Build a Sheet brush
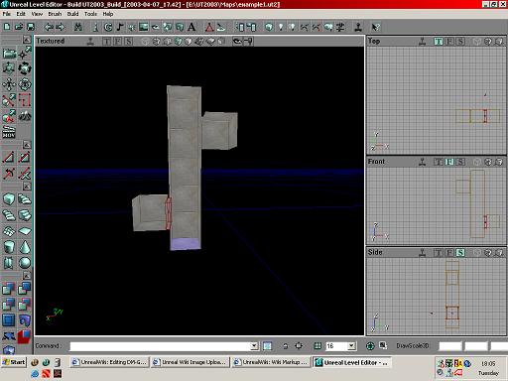Screen dimensions: 508x381 25,231
